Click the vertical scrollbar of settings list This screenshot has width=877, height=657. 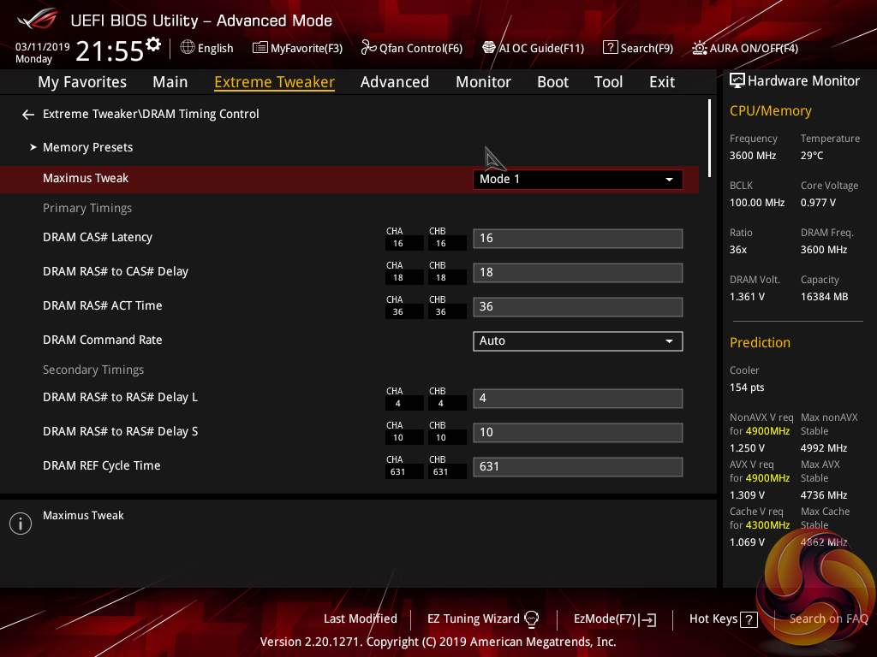point(709,137)
